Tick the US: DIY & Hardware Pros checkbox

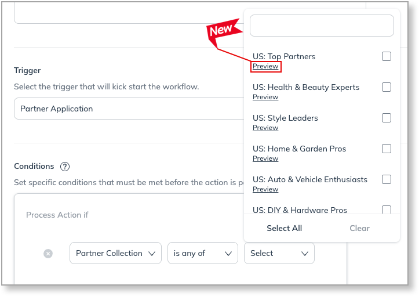pos(387,210)
